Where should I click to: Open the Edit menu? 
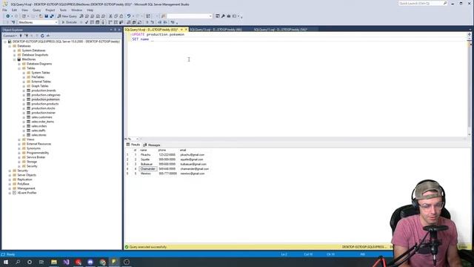(14, 10)
